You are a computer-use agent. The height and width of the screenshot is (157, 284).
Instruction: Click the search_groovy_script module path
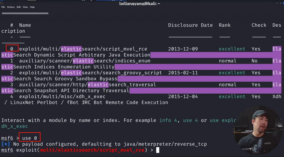click(x=90, y=73)
